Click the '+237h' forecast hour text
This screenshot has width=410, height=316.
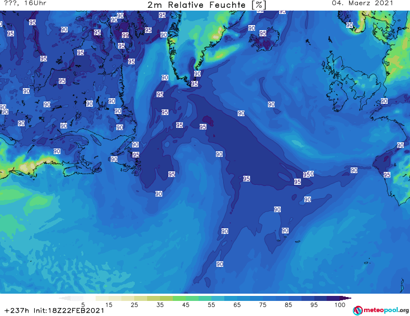17,310
